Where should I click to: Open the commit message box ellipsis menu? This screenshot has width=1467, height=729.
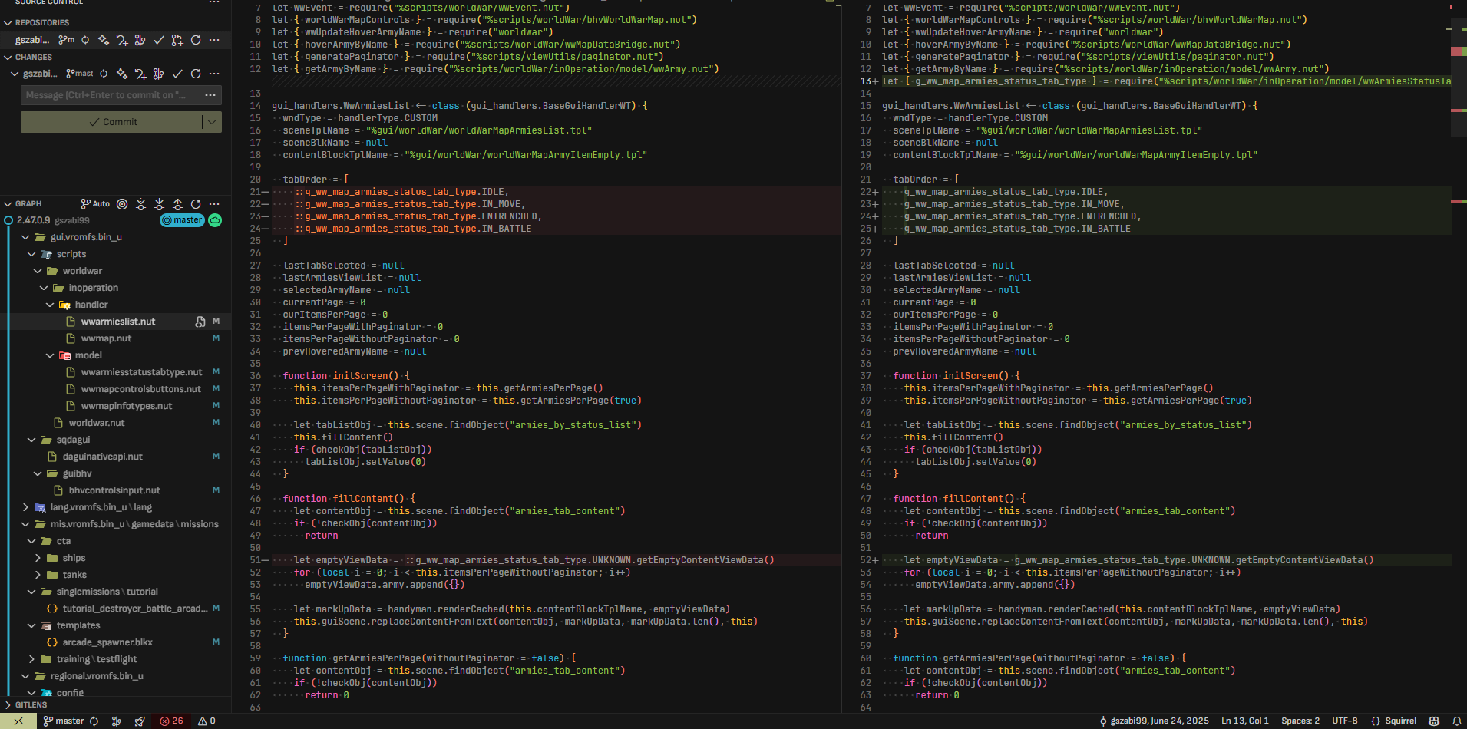click(210, 95)
